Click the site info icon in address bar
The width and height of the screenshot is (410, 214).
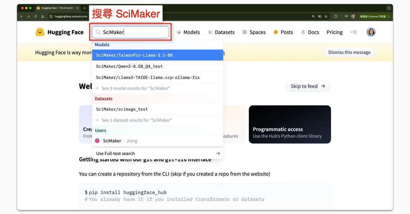click(x=51, y=16)
